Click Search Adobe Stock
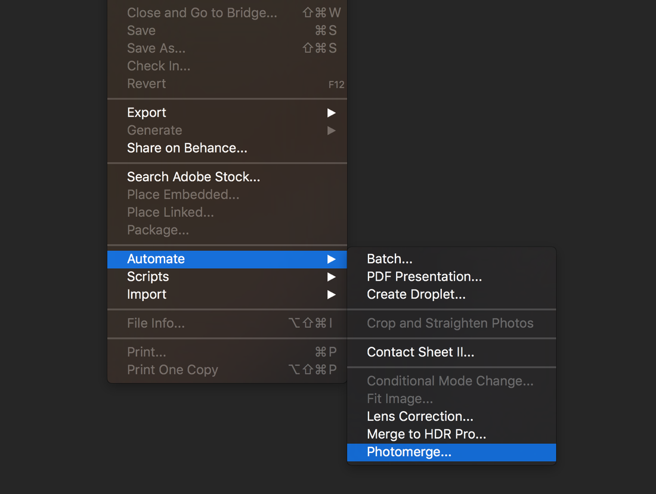 (x=193, y=177)
